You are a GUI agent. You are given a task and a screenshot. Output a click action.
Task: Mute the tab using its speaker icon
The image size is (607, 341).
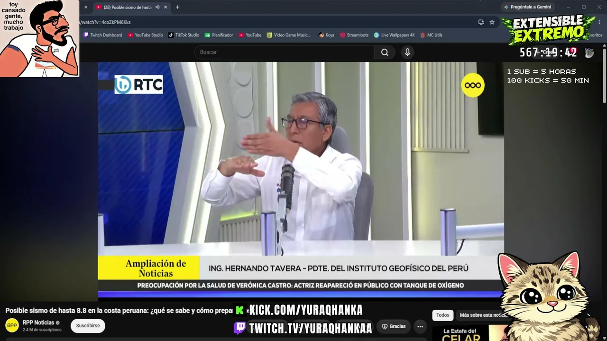pyautogui.click(x=157, y=7)
